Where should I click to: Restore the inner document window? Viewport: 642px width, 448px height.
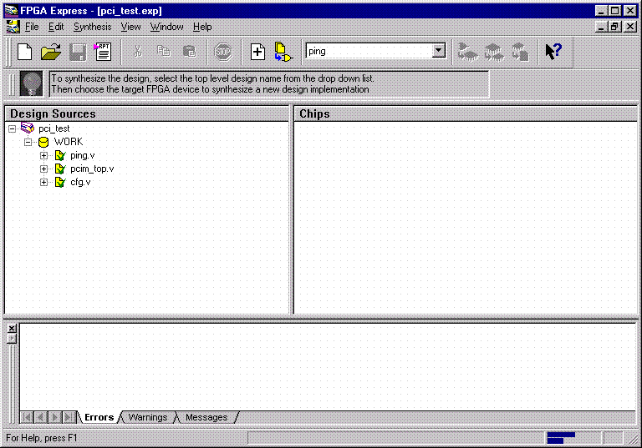click(x=614, y=27)
